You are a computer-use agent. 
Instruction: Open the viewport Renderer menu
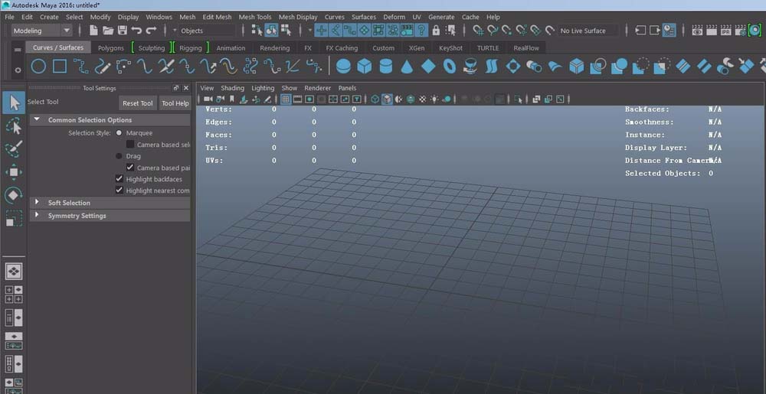coord(318,88)
